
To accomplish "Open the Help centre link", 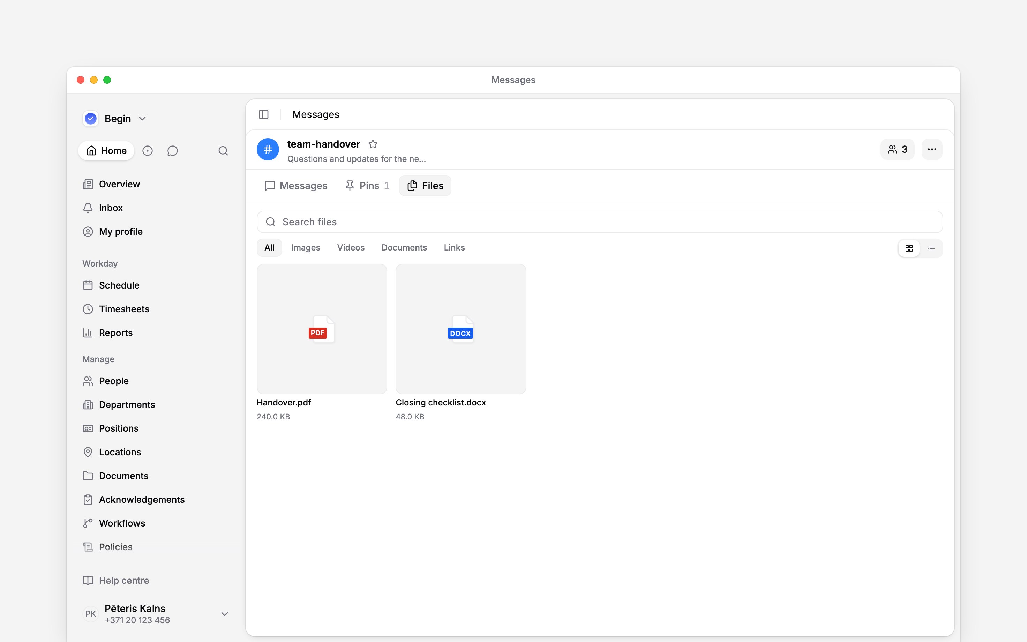I will click(x=156, y=581).
